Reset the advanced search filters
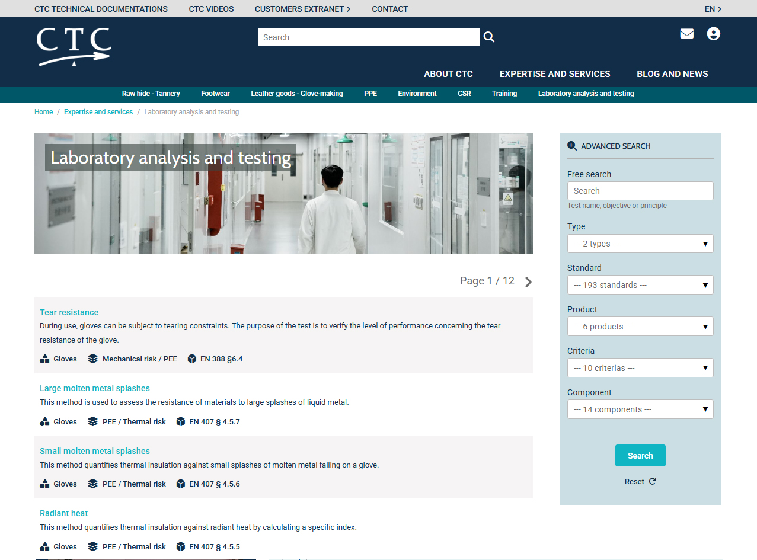Image resolution: width=757 pixels, height=560 pixels. 640,481
